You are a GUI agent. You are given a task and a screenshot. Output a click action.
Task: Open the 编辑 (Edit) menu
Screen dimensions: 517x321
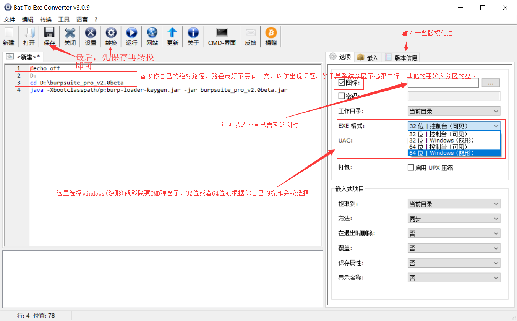point(28,19)
